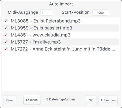Disable the ML4851 www.claudia.mp3 checkbox

tap(5, 35)
